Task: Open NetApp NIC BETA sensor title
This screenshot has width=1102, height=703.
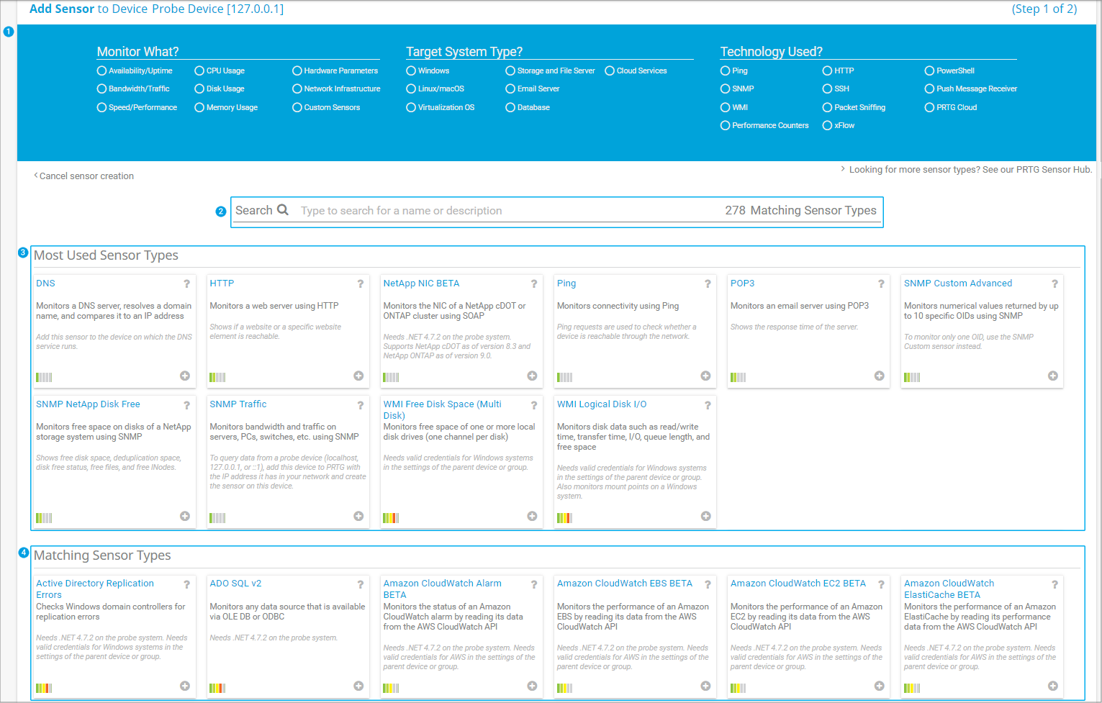Action: pyautogui.click(x=421, y=284)
